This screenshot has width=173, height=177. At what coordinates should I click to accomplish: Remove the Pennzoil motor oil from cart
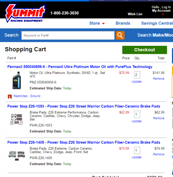click(159, 79)
